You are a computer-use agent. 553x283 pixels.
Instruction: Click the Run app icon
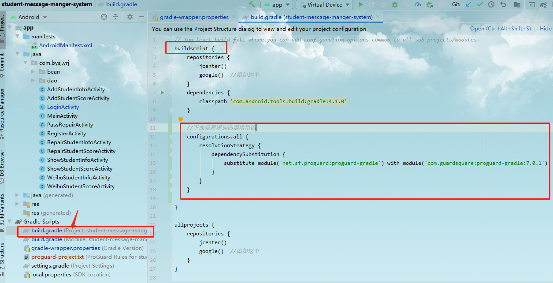pyautogui.click(x=360, y=4)
